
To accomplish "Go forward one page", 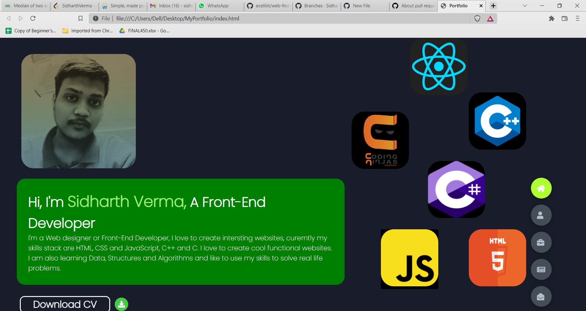I will click(x=20, y=19).
